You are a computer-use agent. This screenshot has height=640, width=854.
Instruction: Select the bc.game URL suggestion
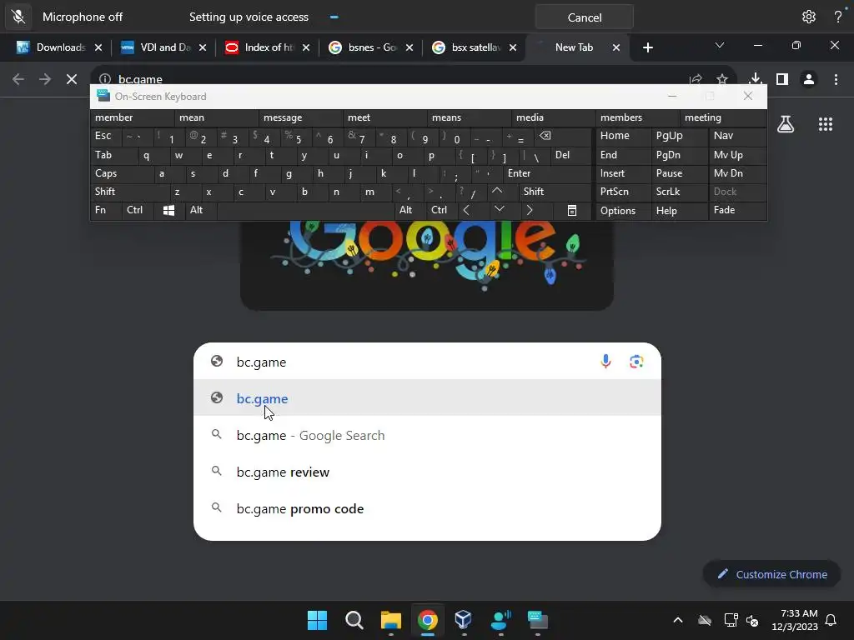click(428, 398)
